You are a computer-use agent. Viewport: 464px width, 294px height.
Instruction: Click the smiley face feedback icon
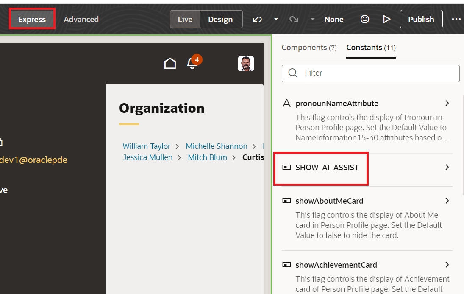tap(365, 19)
